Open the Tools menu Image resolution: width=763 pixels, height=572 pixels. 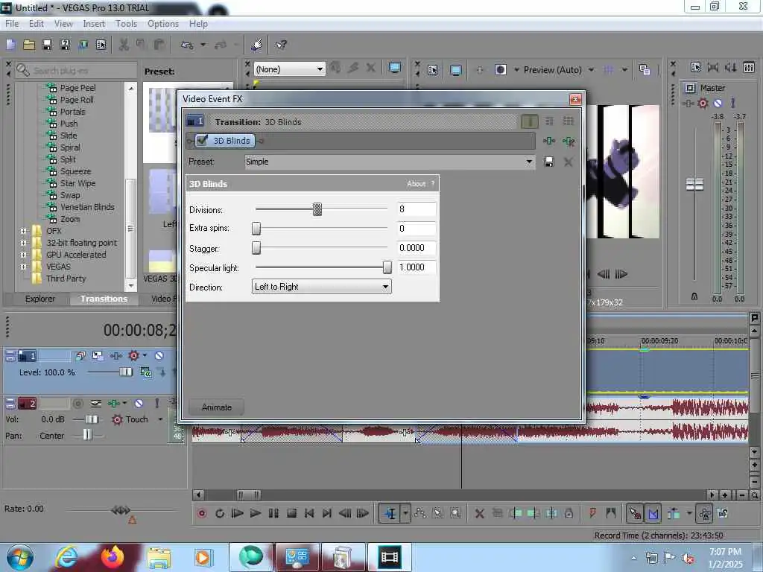click(126, 23)
